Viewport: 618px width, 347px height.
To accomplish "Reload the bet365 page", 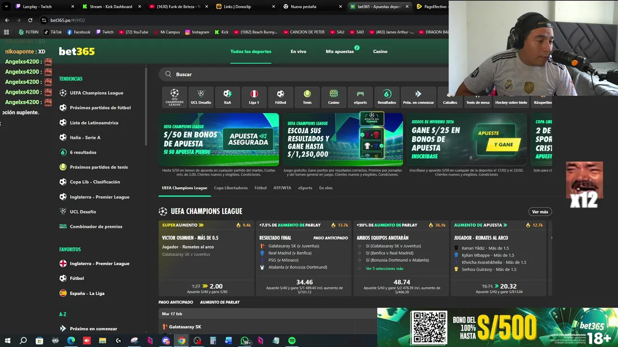I will pyautogui.click(x=30, y=20).
